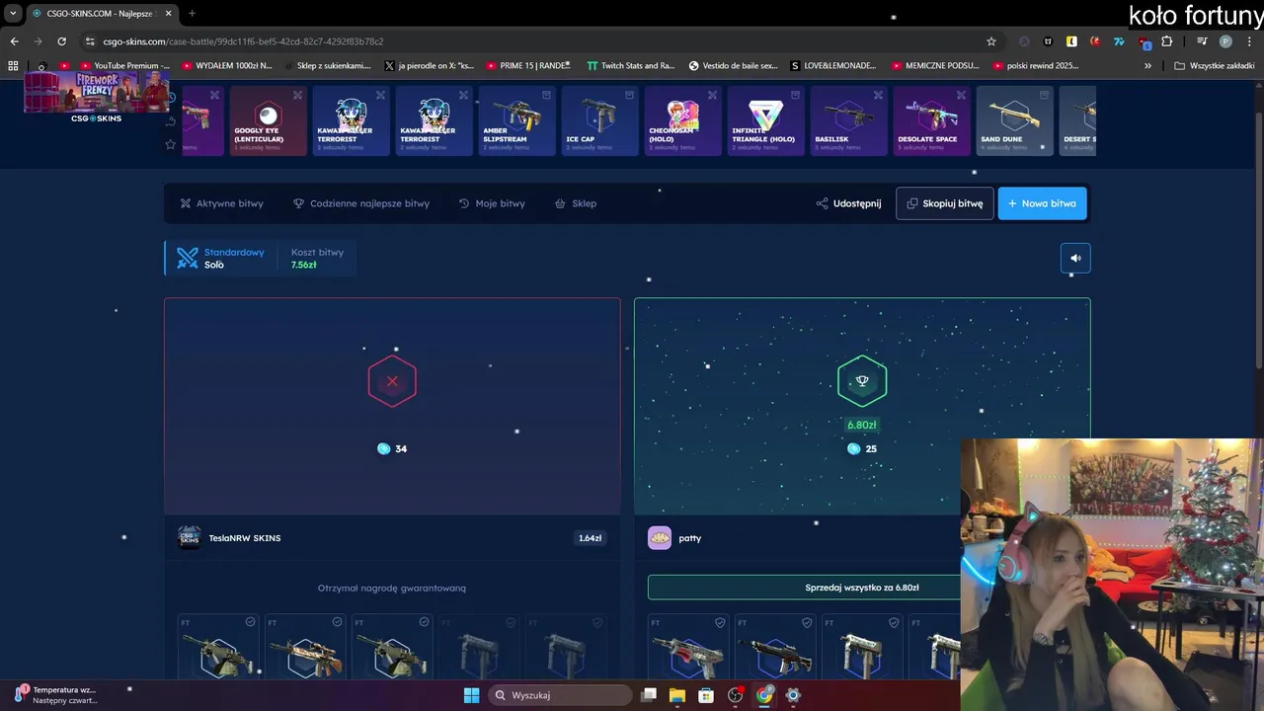Reload the csgo-skins page
This screenshot has width=1264, height=711.
pos(61,41)
